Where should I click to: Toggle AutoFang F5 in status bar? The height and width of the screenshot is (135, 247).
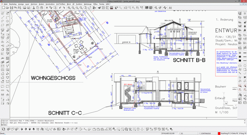click(x=225, y=134)
